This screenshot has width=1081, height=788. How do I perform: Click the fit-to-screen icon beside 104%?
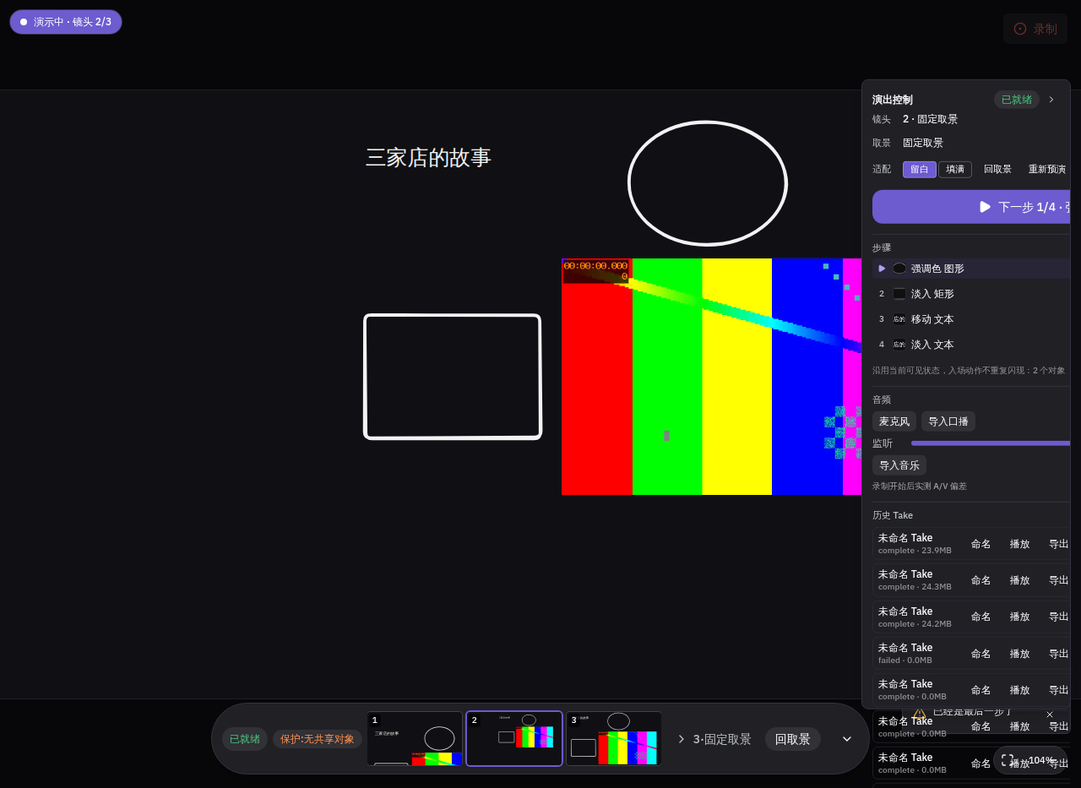point(1008,760)
